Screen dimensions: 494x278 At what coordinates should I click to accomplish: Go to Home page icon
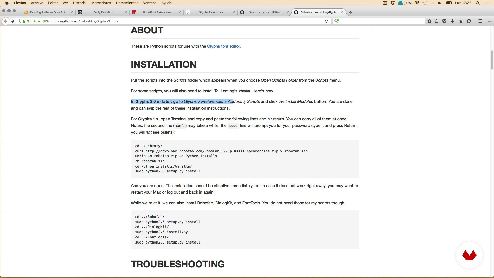click(461, 21)
